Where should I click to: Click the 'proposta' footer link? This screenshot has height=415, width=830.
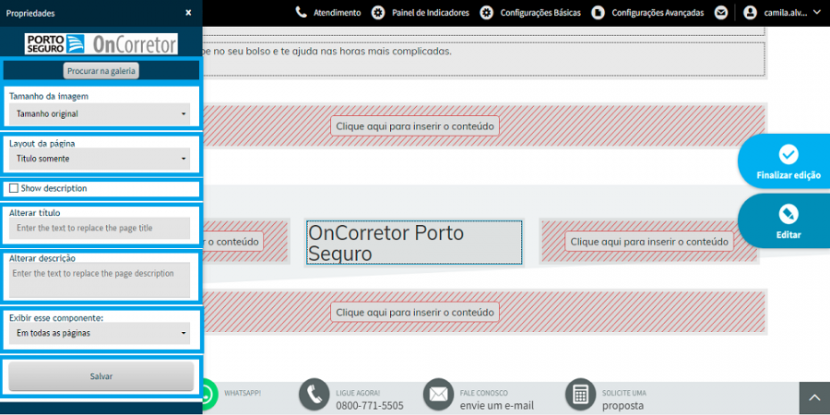click(623, 406)
